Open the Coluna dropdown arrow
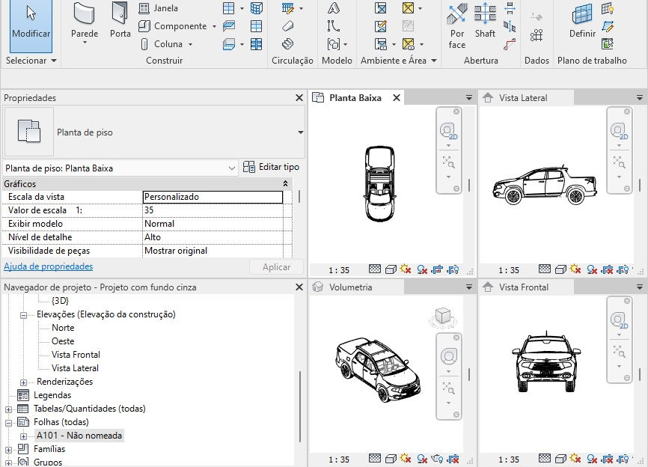The image size is (648, 467). point(190,44)
